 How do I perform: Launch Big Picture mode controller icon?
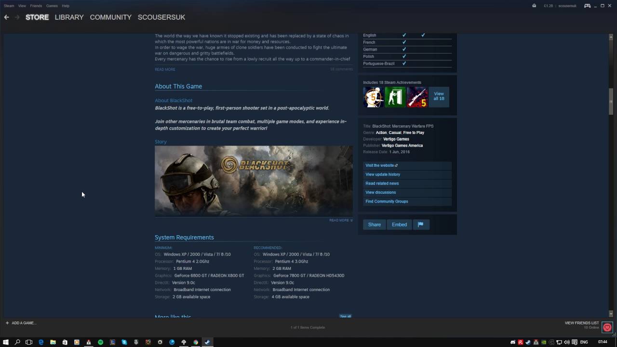[587, 6]
